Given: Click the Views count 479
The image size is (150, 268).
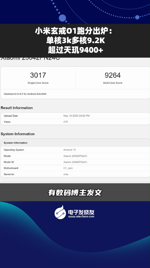Looking at the screenshot, I should [x=66, y=122].
